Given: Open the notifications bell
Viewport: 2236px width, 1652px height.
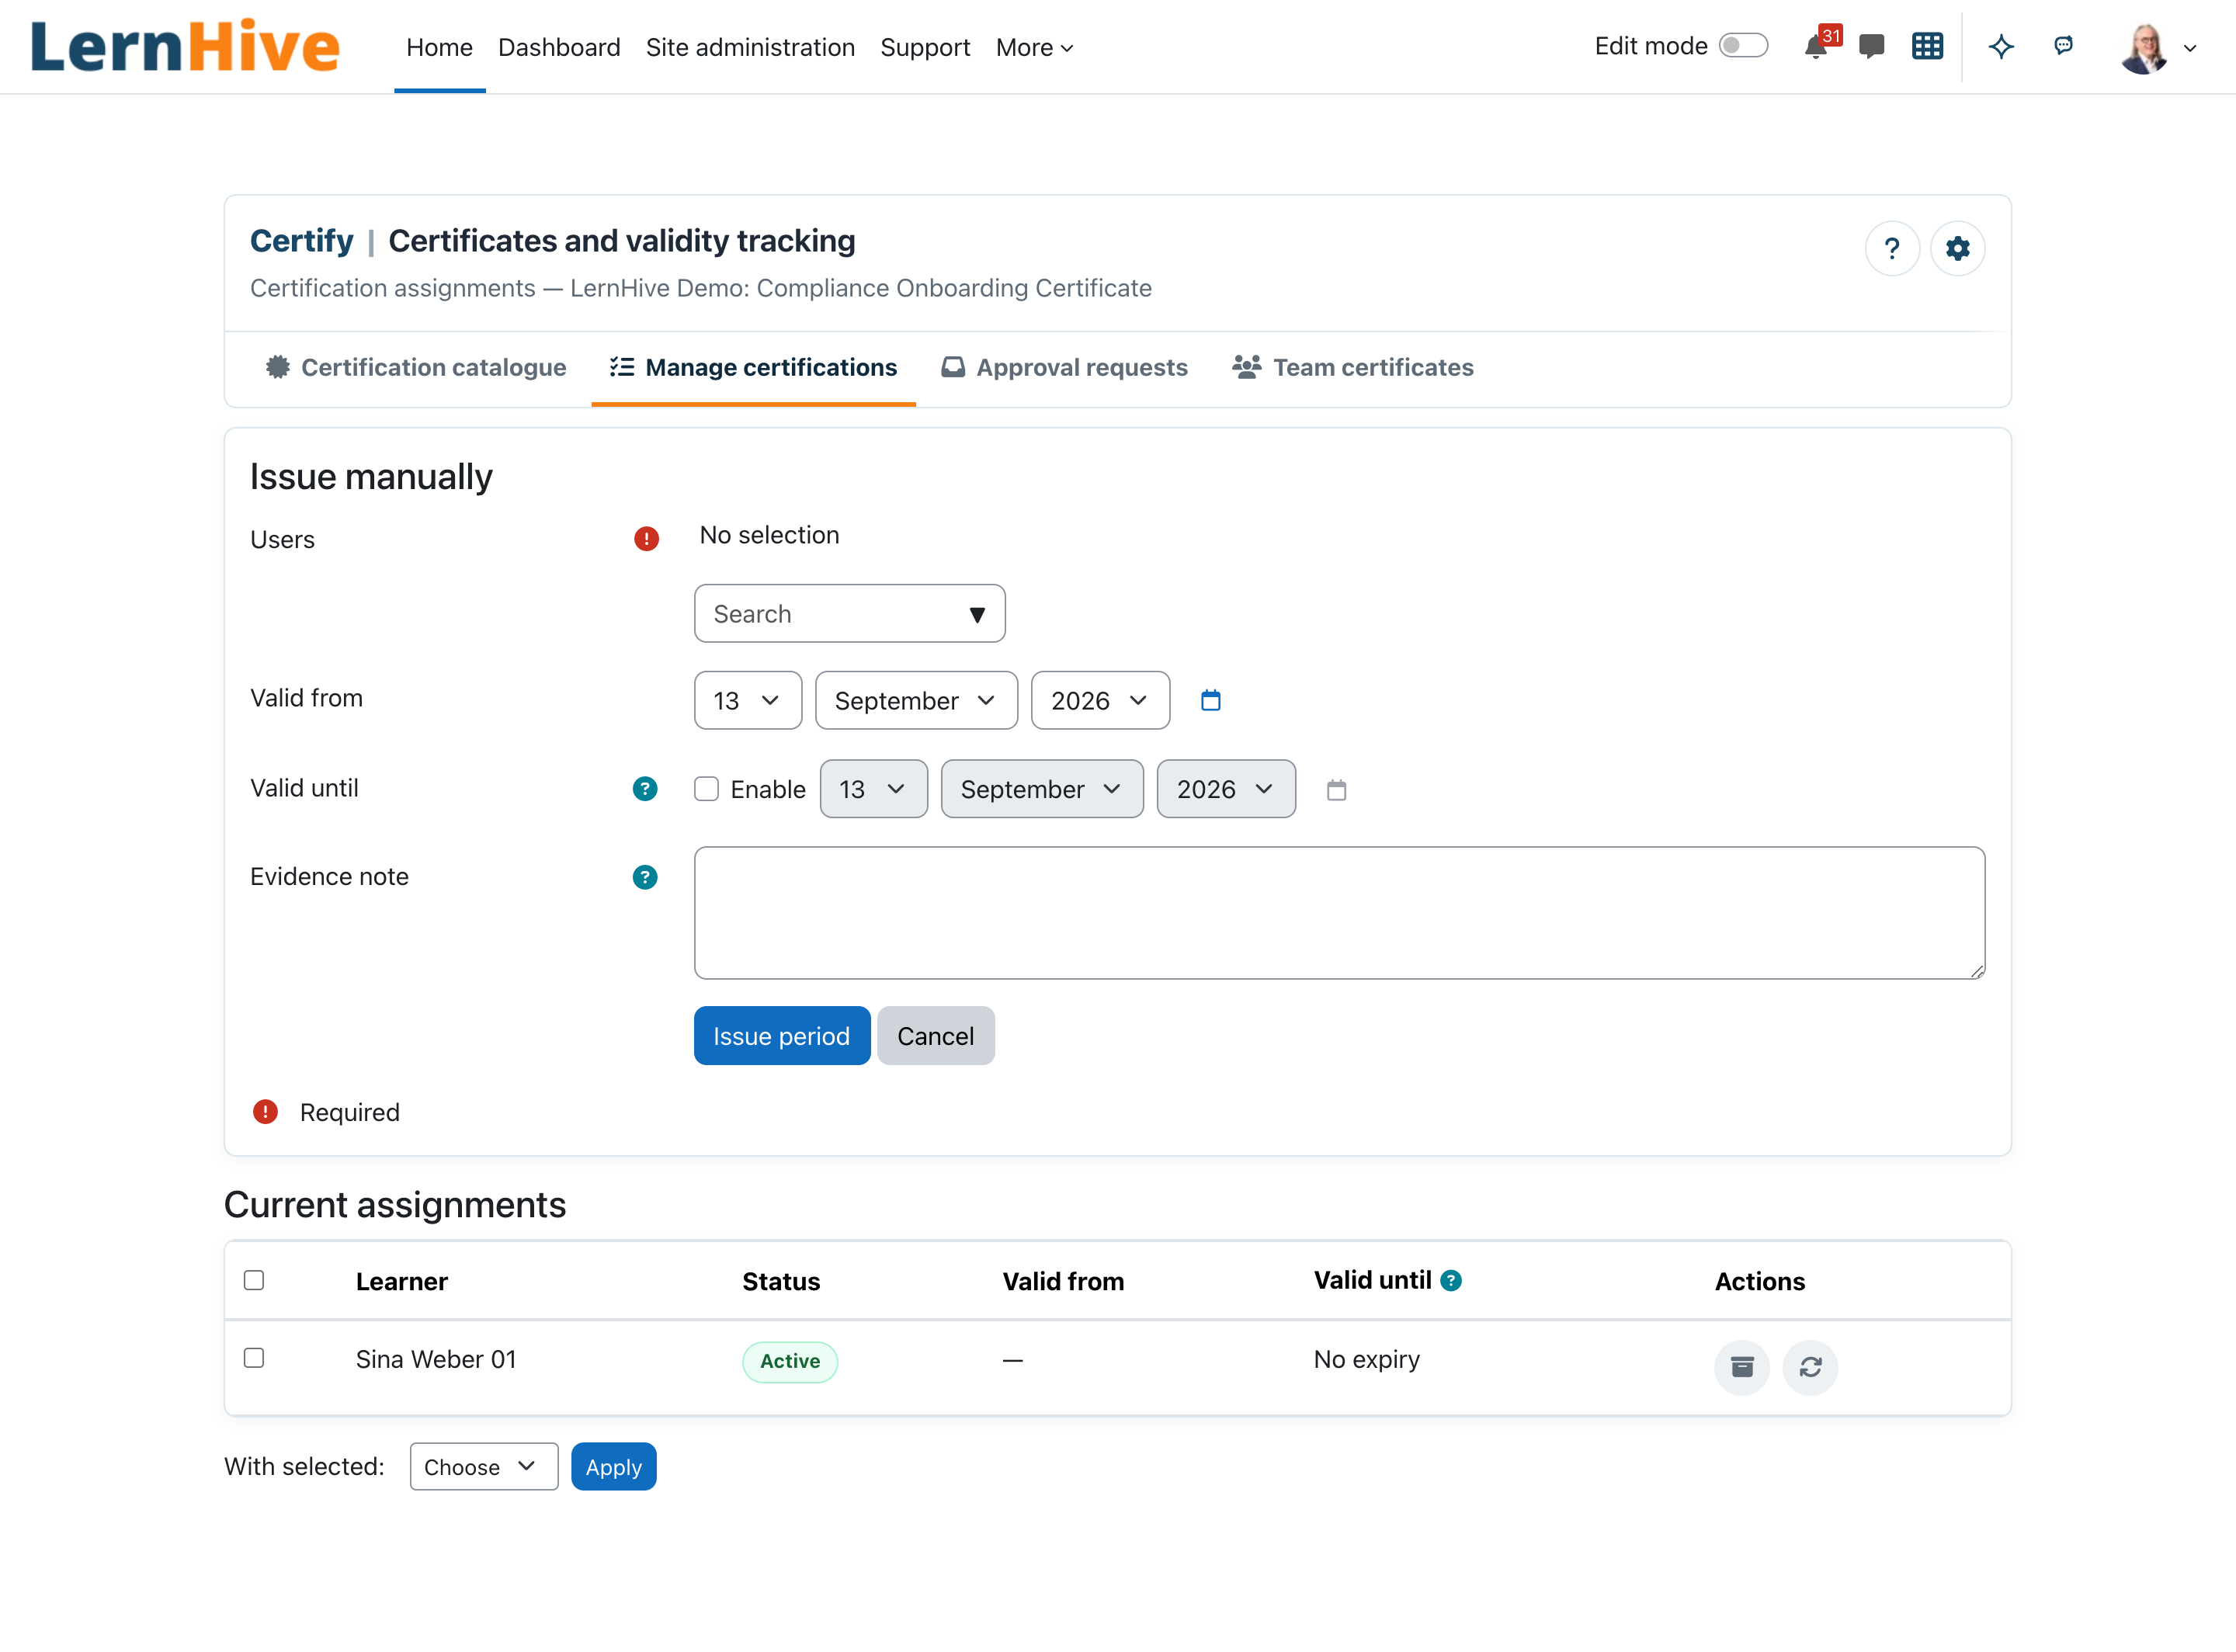Looking at the screenshot, I should 1816,46.
